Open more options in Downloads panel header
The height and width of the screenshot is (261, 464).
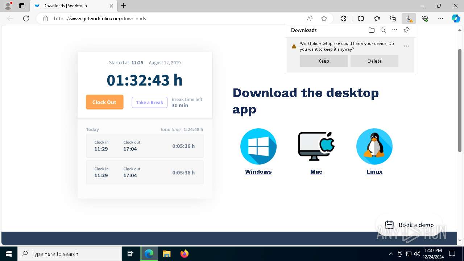point(395,30)
